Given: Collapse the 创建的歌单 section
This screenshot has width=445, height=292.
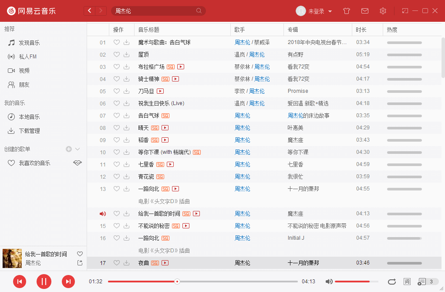Looking at the screenshot, I should click(78, 149).
